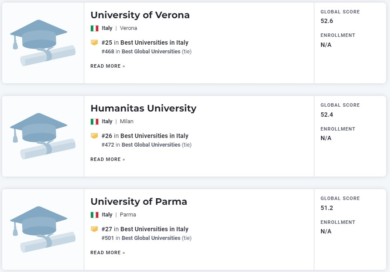The image size is (390, 272).
Task: Click the ranking badge icon beside #26
Action: [94, 136]
